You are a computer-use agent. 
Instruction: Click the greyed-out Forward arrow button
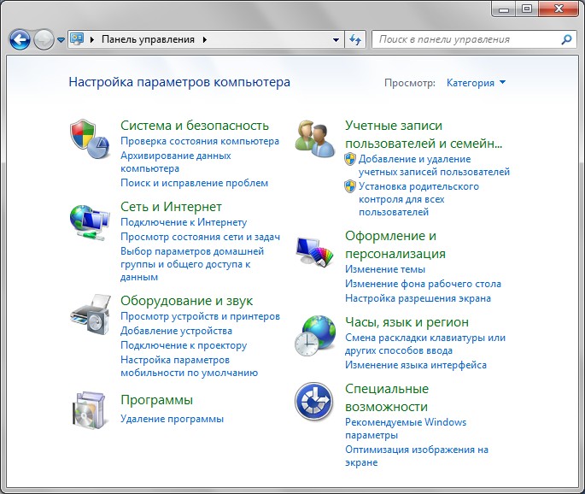click(44, 39)
